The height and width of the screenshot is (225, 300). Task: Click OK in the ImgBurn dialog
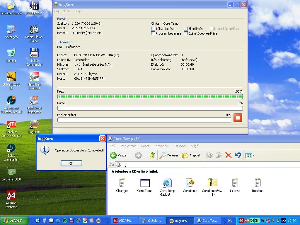pyautogui.click(x=71, y=163)
